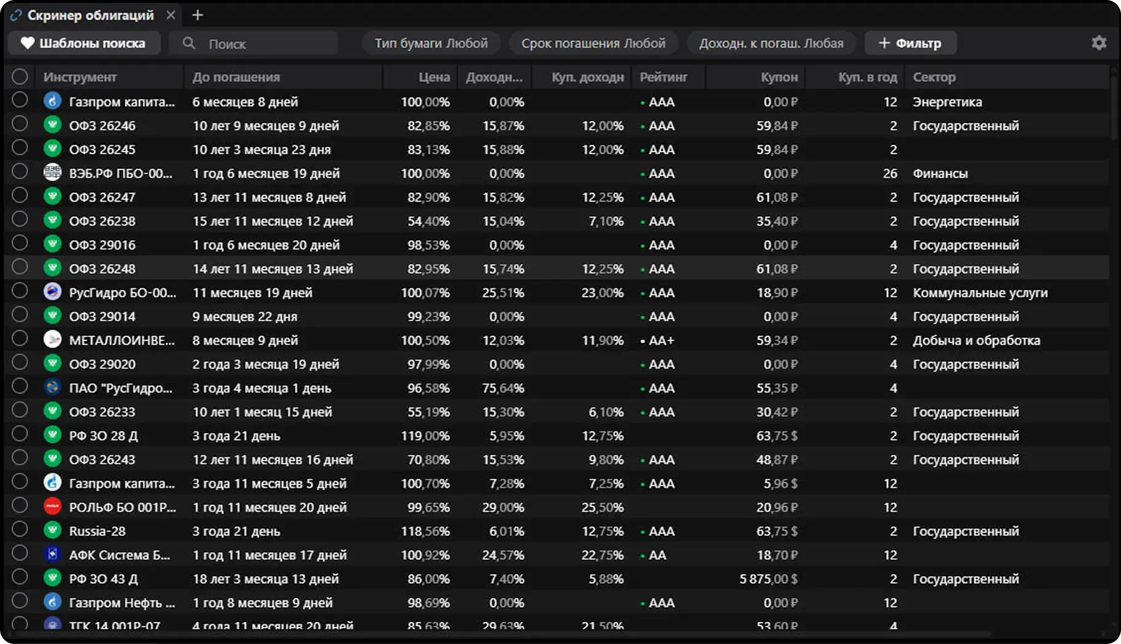Click the ОФЗ 26245 bond icon
This screenshot has width=1121, height=644.
pos(52,149)
